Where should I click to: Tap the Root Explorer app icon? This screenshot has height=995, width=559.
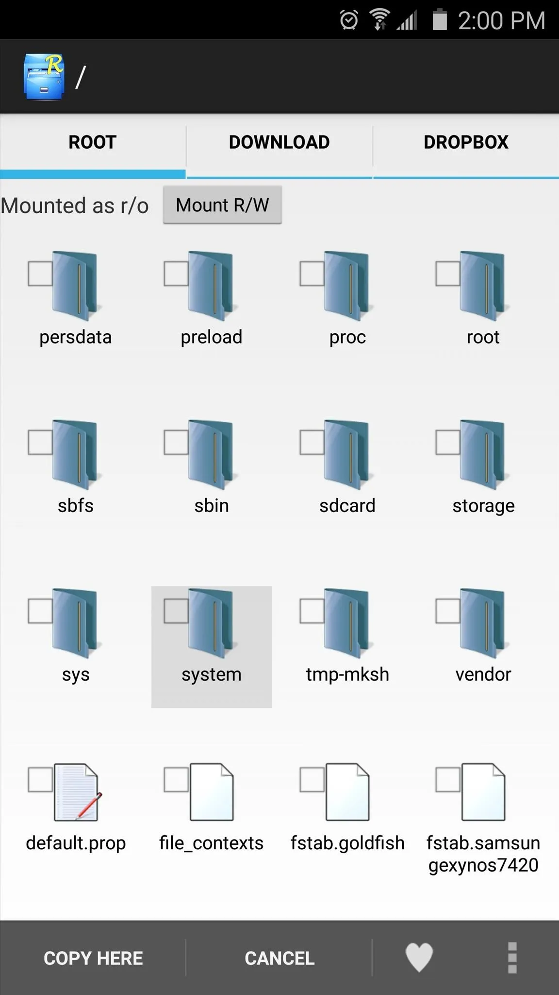click(44, 77)
